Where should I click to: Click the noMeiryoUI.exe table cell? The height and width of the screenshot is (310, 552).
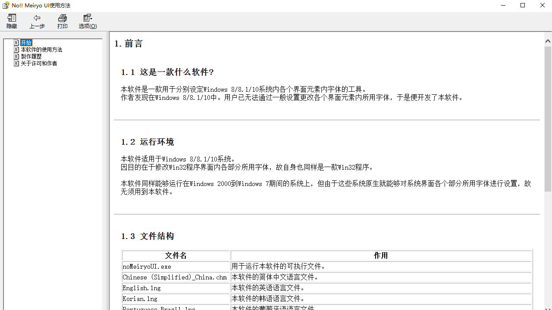(x=176, y=267)
